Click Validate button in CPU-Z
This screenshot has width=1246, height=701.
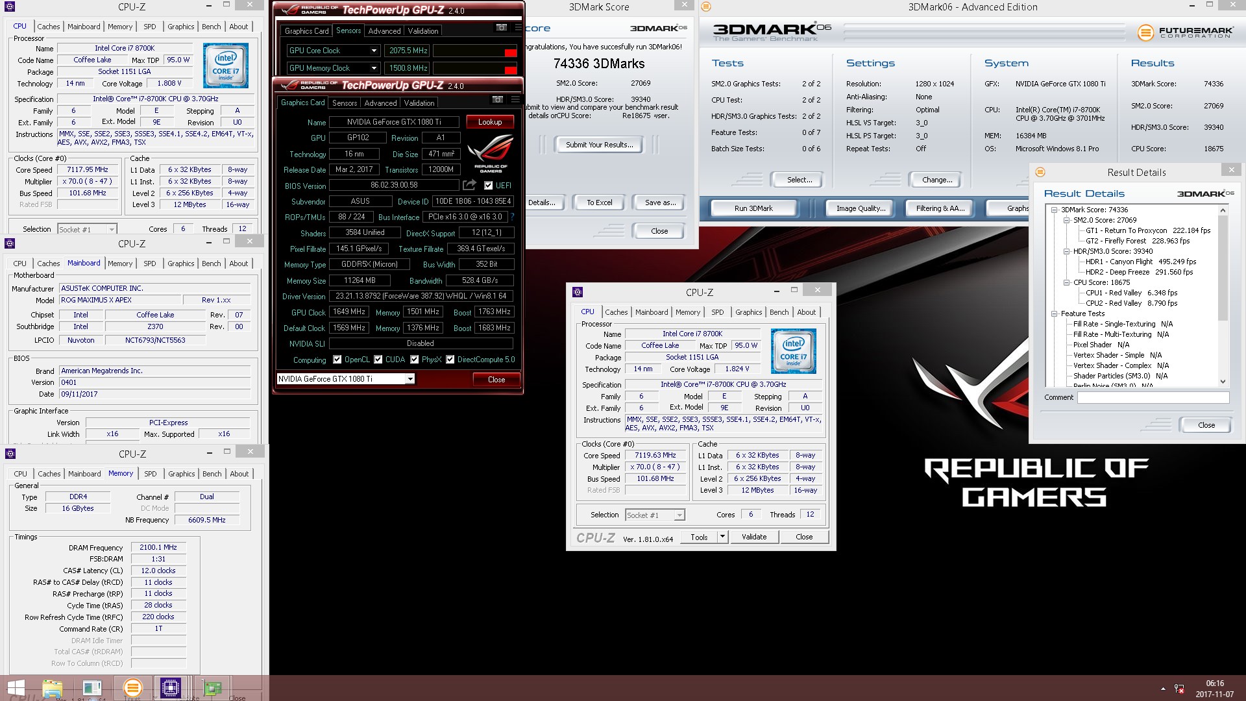tap(754, 537)
